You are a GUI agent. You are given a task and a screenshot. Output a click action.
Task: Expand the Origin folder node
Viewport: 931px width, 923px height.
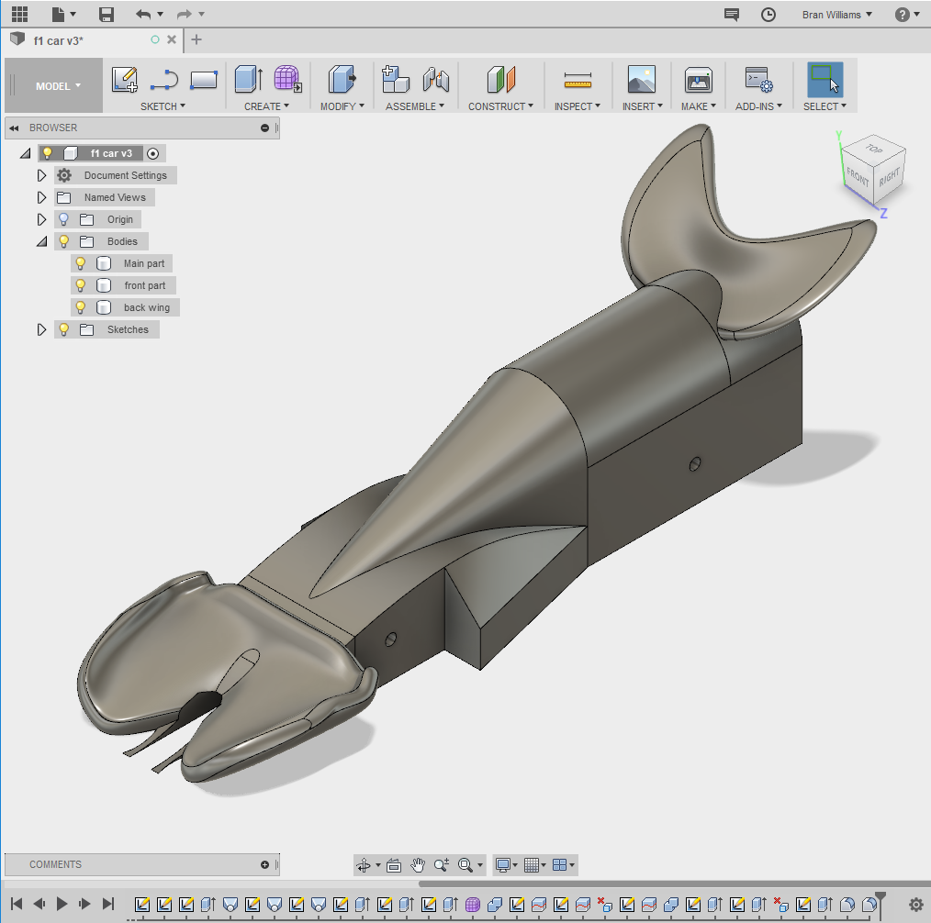[x=41, y=219]
